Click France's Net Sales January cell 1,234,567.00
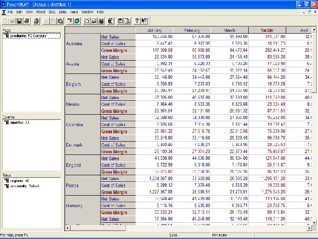318x239 pixels. [155, 178]
